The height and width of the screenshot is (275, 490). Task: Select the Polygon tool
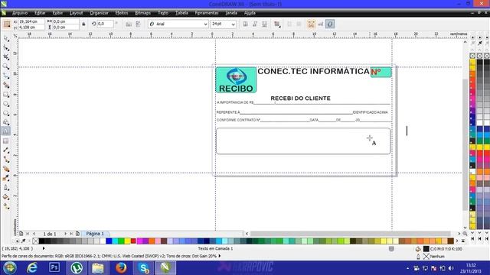pyautogui.click(x=6, y=113)
